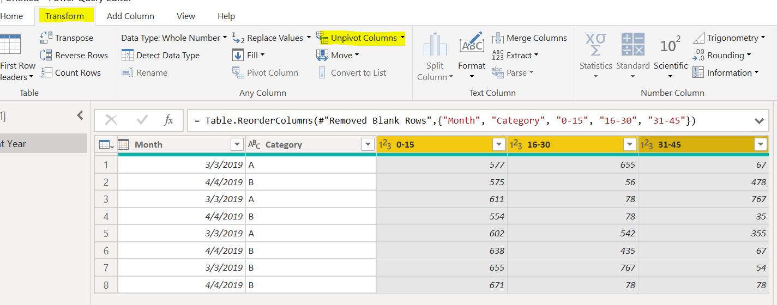Screen dimensions: 777x305
Task: Switch to the Add Column tab
Action: pyautogui.click(x=130, y=16)
